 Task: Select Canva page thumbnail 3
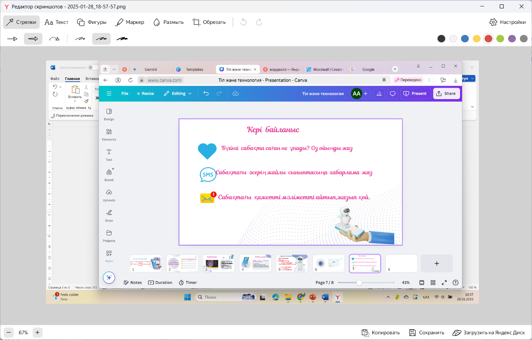[219, 263]
